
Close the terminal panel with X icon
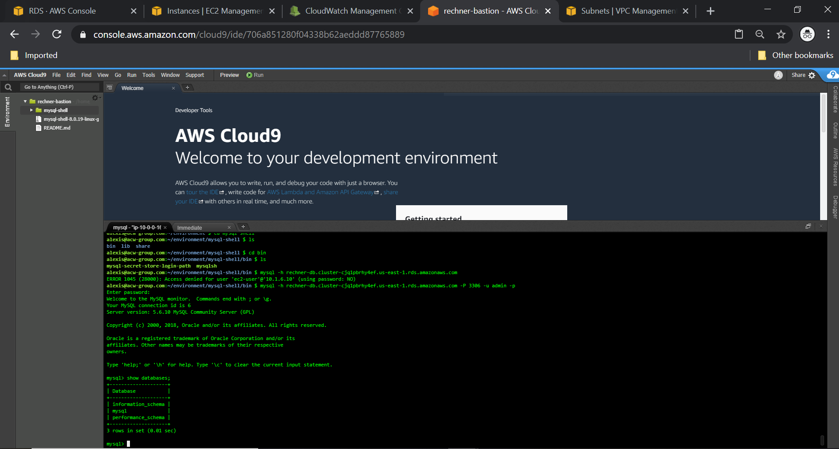821,226
